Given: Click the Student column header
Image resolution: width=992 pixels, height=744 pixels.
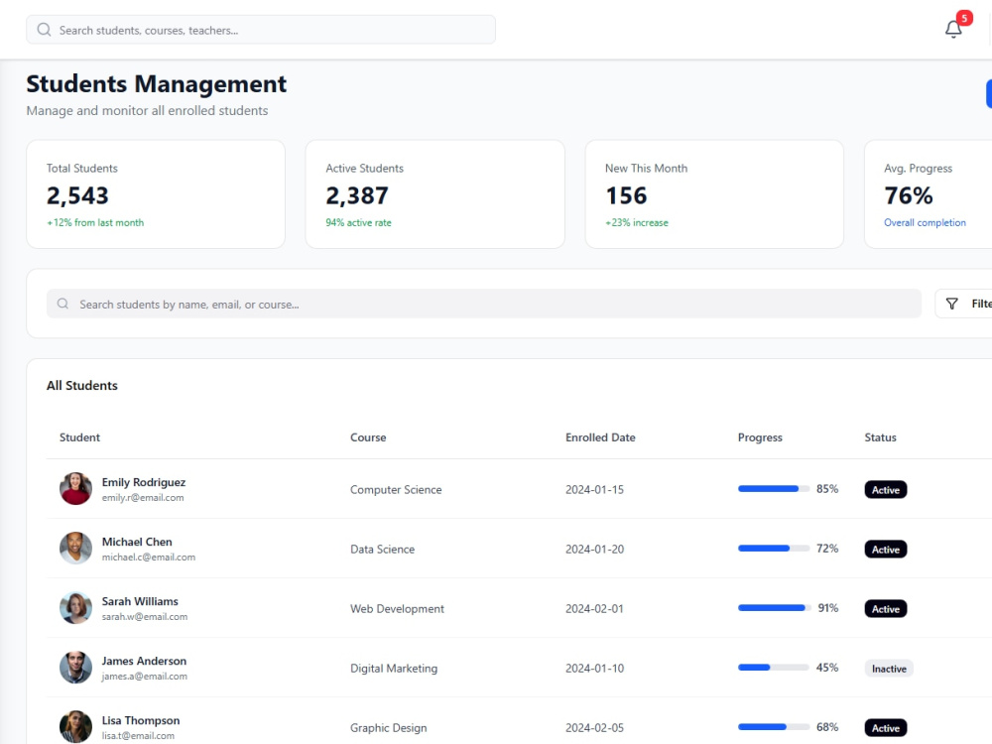Looking at the screenshot, I should tap(79, 437).
